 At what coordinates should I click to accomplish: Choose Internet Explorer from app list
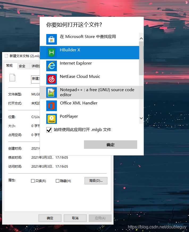(x=89, y=66)
